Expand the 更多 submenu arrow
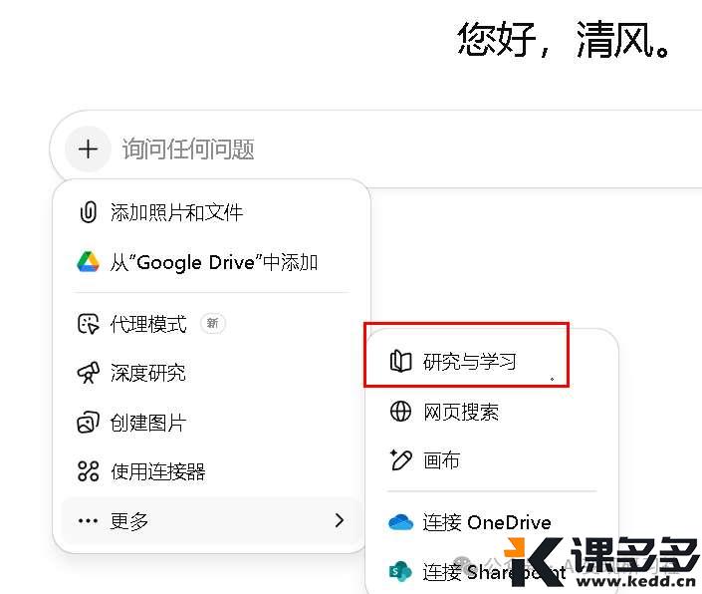702x594 pixels. point(339,520)
